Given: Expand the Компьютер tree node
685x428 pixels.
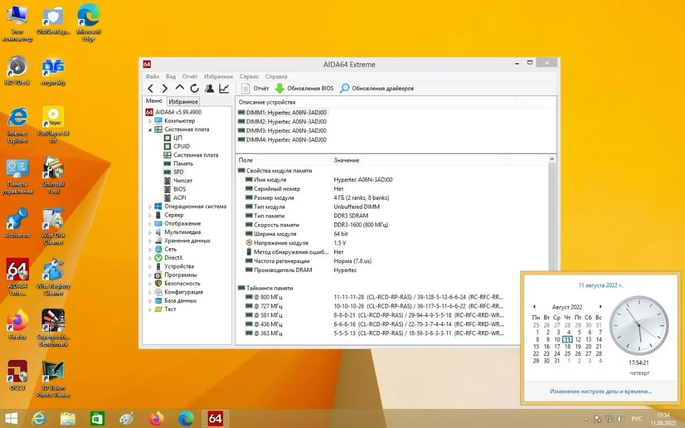Looking at the screenshot, I should tap(151, 121).
